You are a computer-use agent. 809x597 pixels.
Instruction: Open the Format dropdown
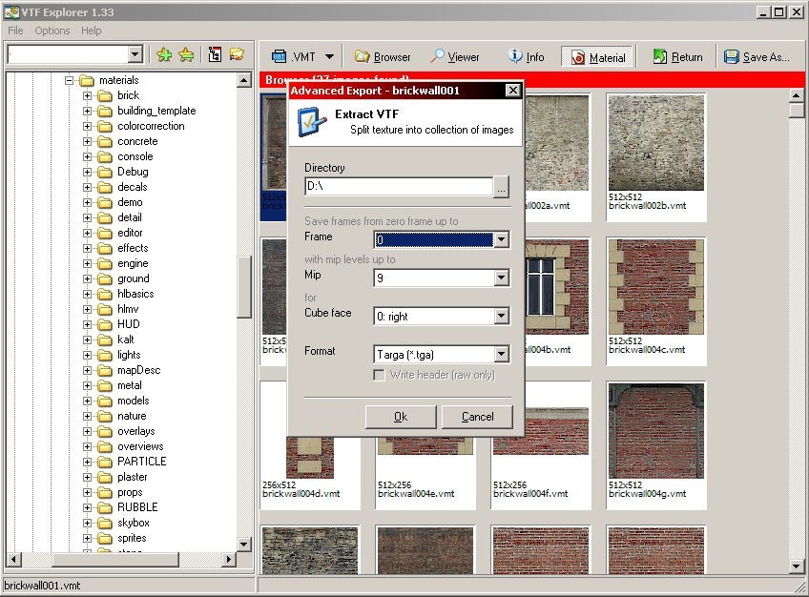coord(501,354)
